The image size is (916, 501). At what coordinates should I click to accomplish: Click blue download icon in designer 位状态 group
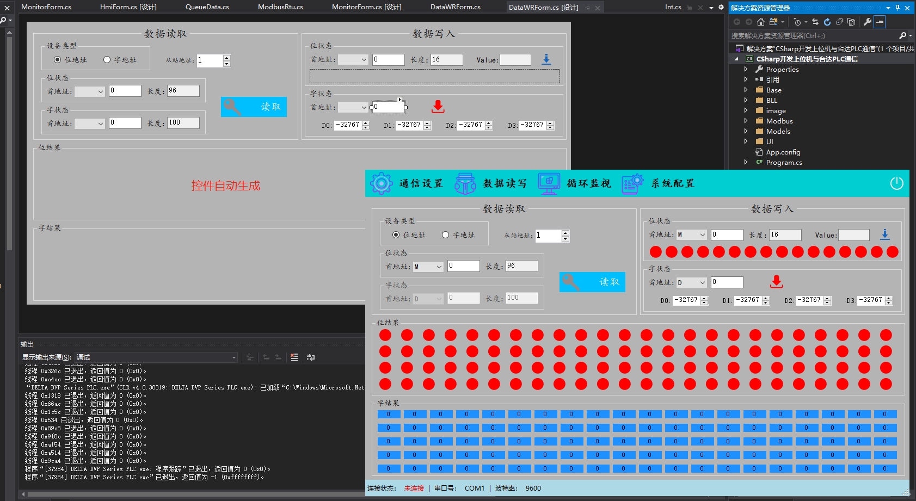click(546, 59)
